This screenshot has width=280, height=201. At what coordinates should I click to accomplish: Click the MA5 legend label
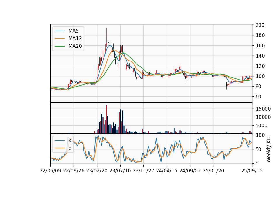tap(73, 31)
